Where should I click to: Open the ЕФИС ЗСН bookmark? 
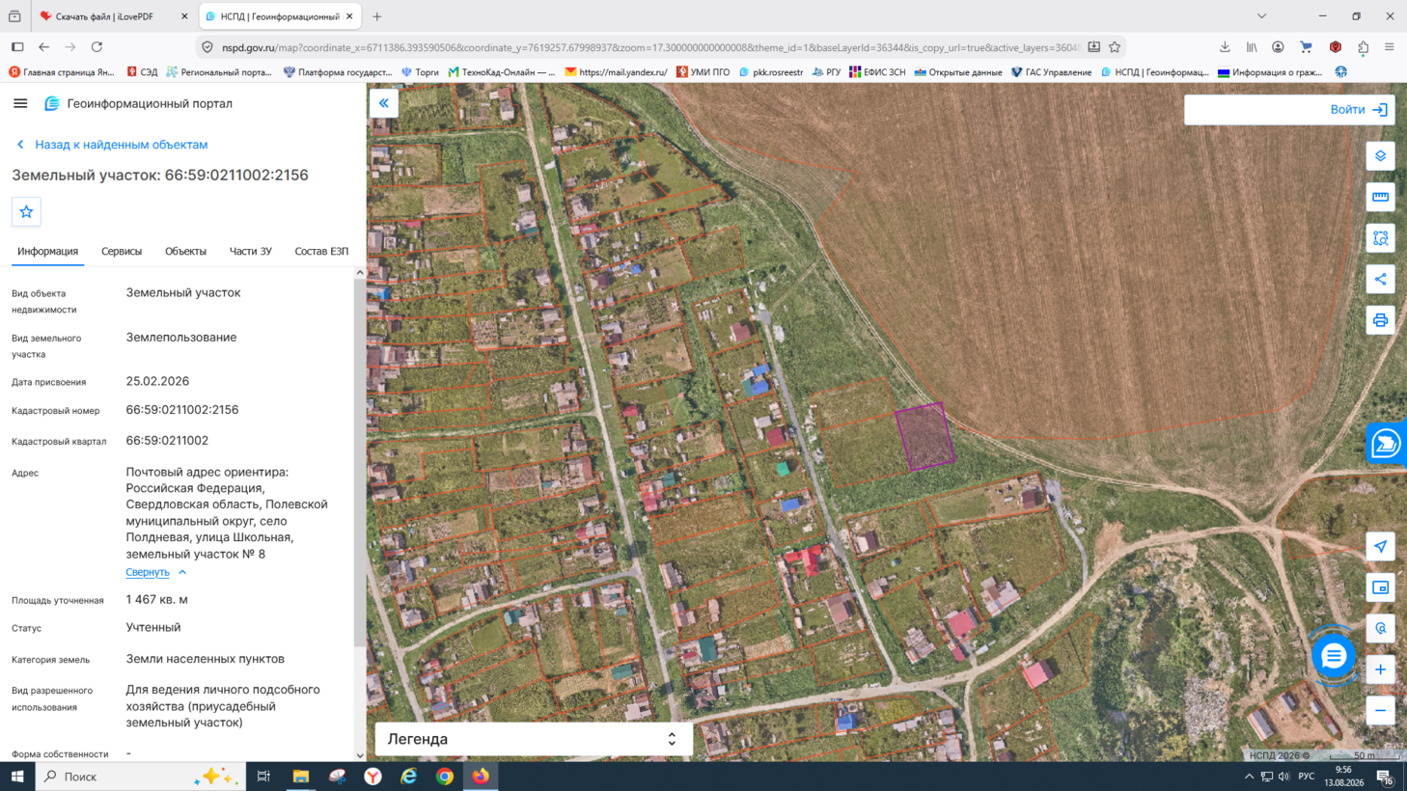[x=877, y=72]
